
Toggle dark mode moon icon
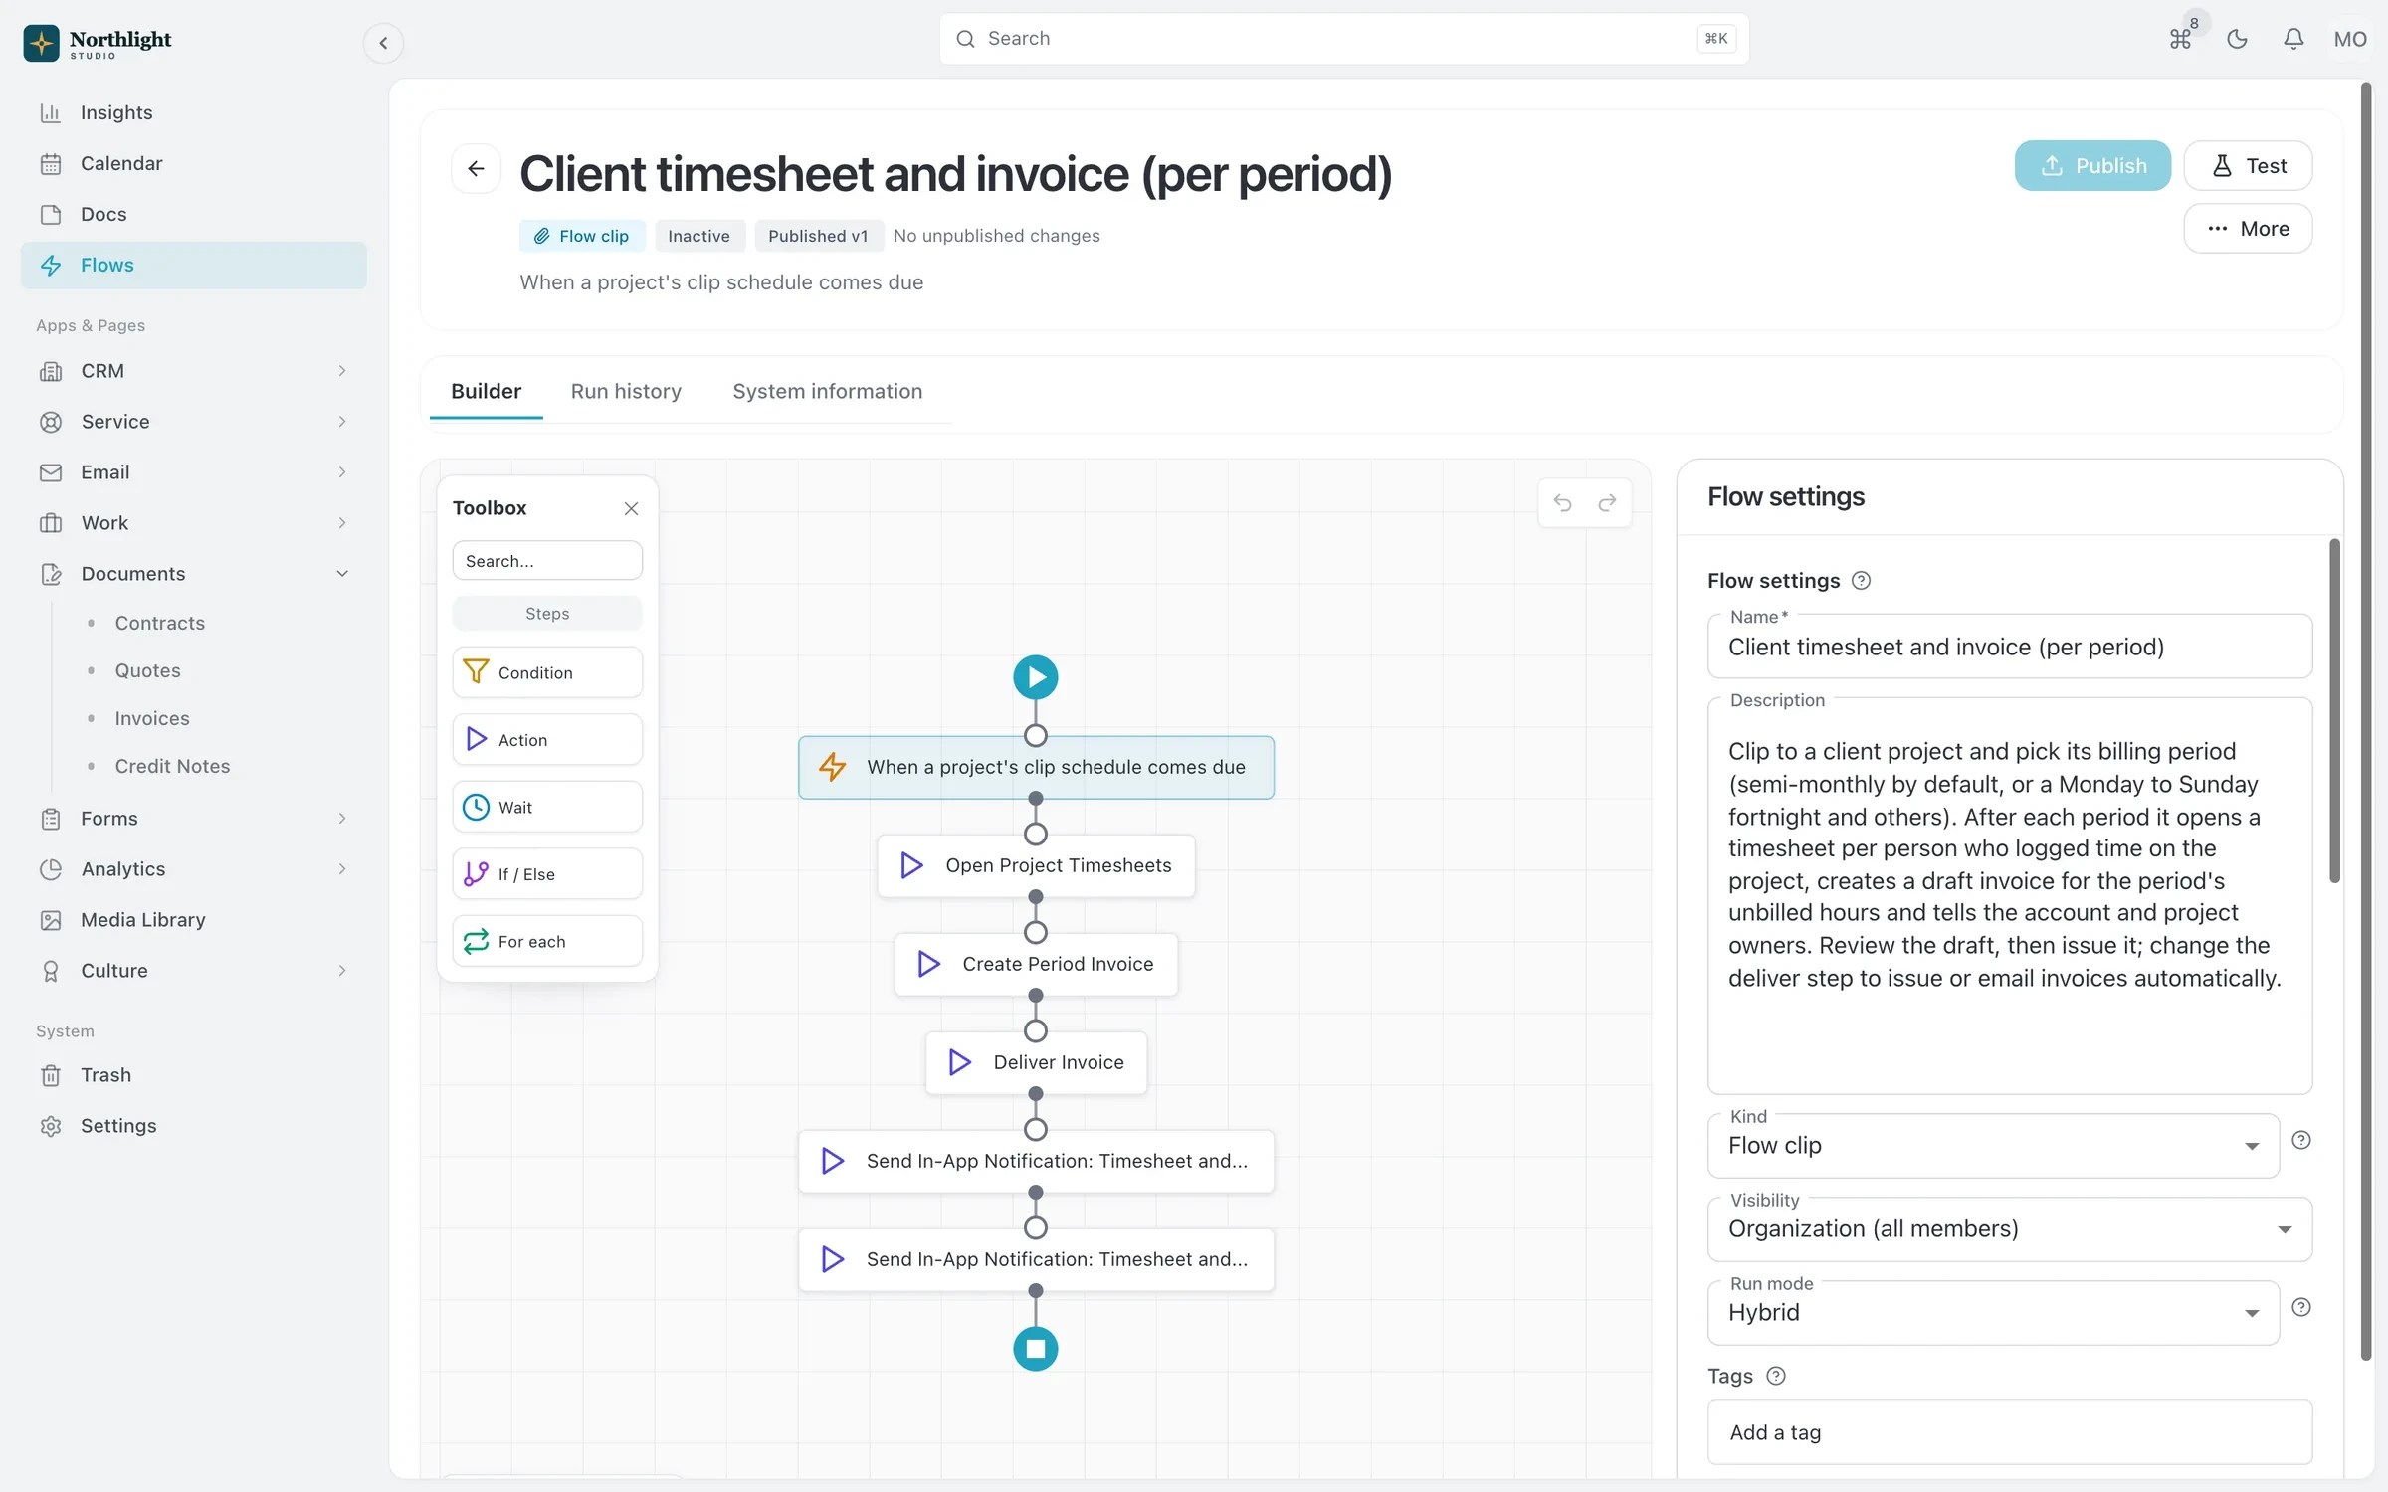[2237, 39]
